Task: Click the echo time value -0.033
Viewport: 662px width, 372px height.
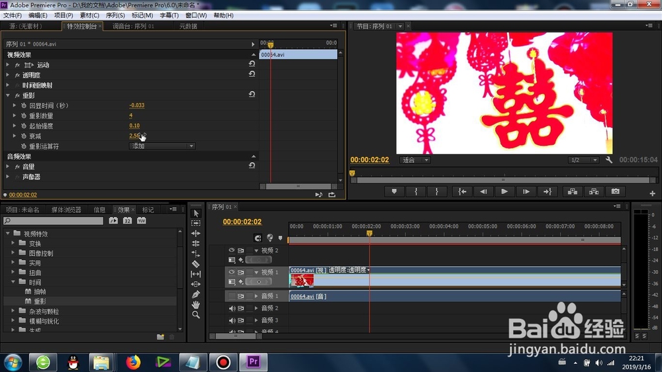Action: click(x=137, y=105)
